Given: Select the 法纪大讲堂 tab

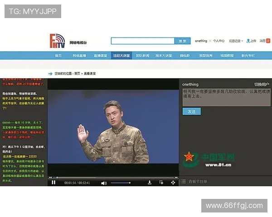Looking at the screenshot, I should (121, 56).
